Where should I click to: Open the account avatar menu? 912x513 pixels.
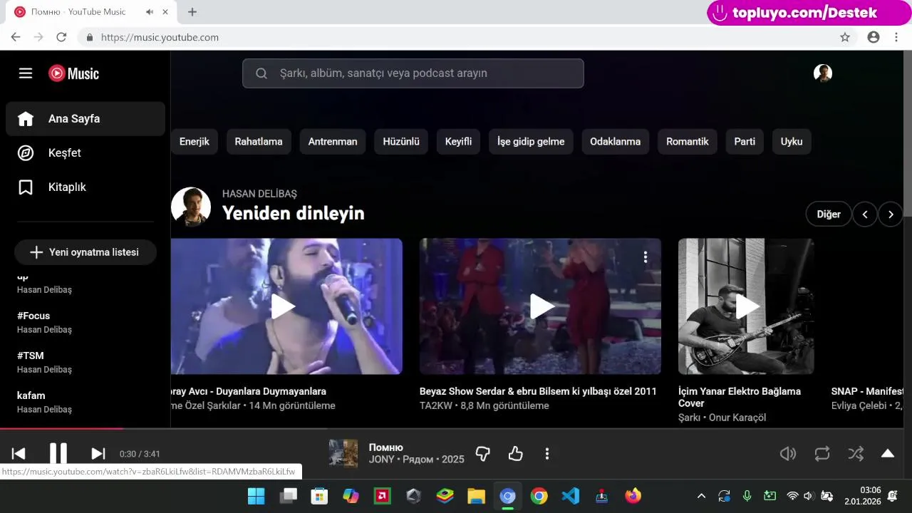[823, 73]
